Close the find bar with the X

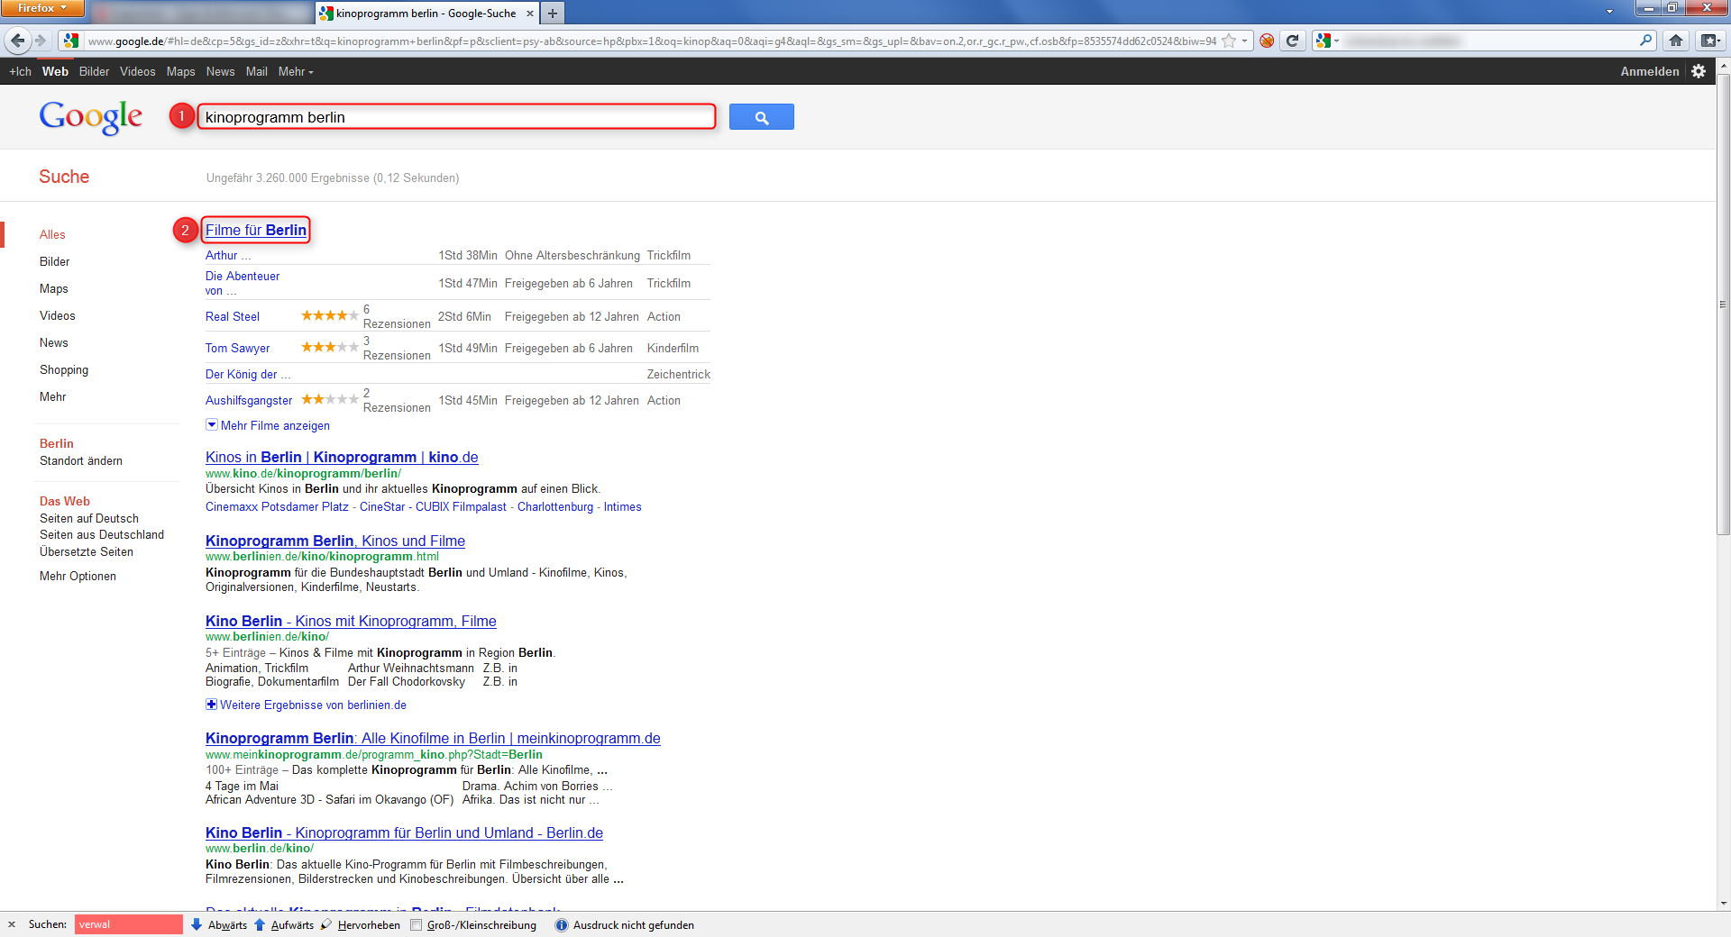tap(12, 924)
